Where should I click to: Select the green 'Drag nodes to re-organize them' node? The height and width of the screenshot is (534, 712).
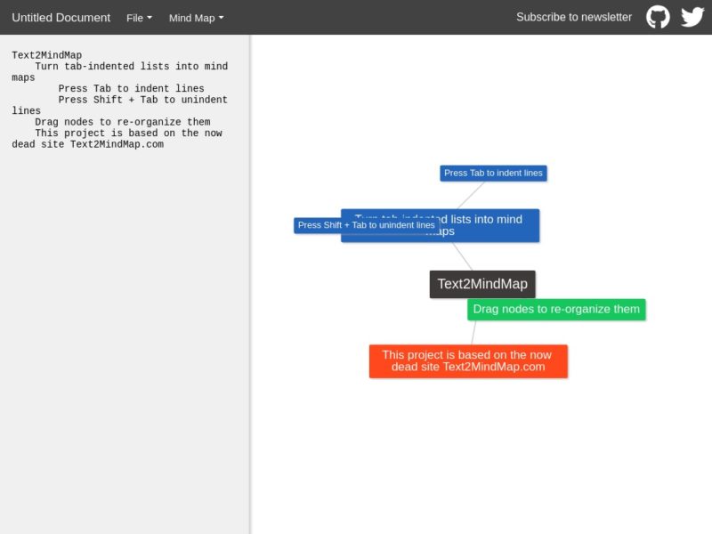tap(556, 309)
